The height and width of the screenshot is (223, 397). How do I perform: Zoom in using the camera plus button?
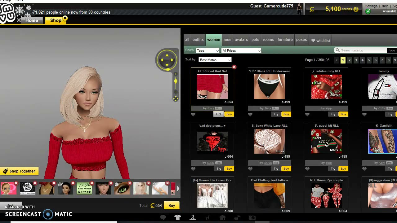point(176,74)
